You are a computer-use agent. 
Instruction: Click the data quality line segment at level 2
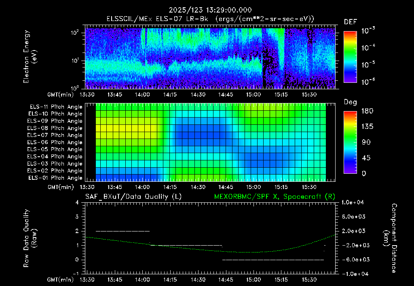[x=123, y=231]
